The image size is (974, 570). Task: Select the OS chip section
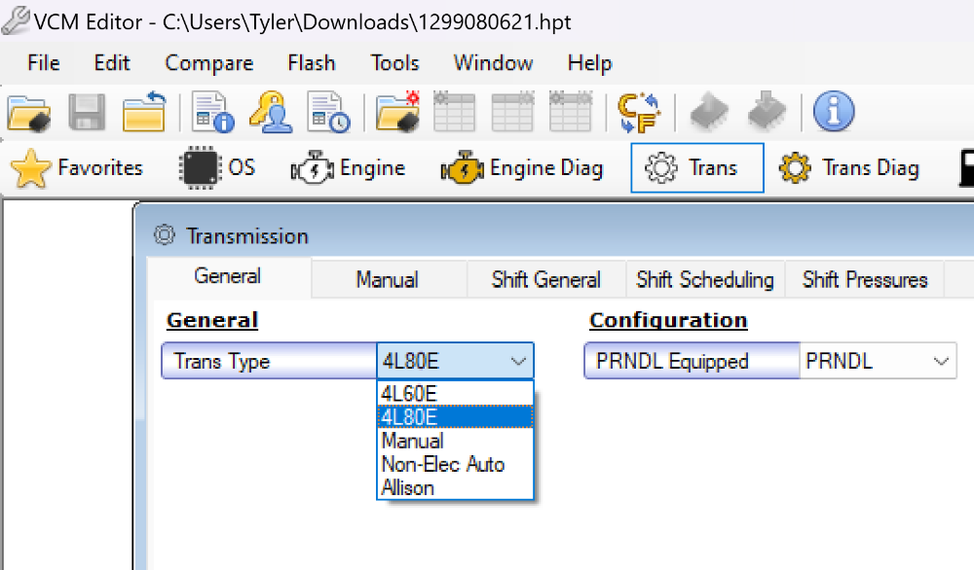(x=218, y=168)
